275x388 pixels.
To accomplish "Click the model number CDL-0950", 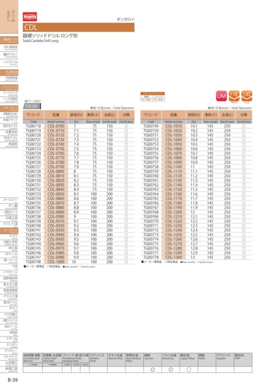I will point(56,240).
